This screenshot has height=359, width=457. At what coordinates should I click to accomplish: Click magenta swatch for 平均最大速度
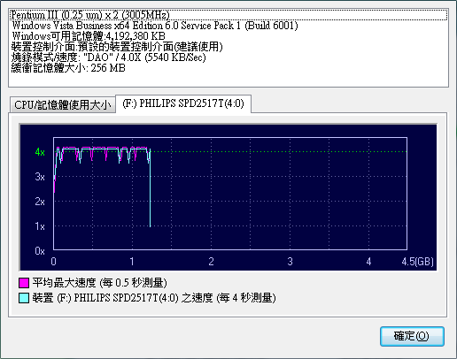24,283
